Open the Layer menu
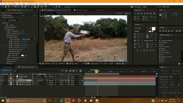Viewport: 183px width, 103px height. (19, 4)
